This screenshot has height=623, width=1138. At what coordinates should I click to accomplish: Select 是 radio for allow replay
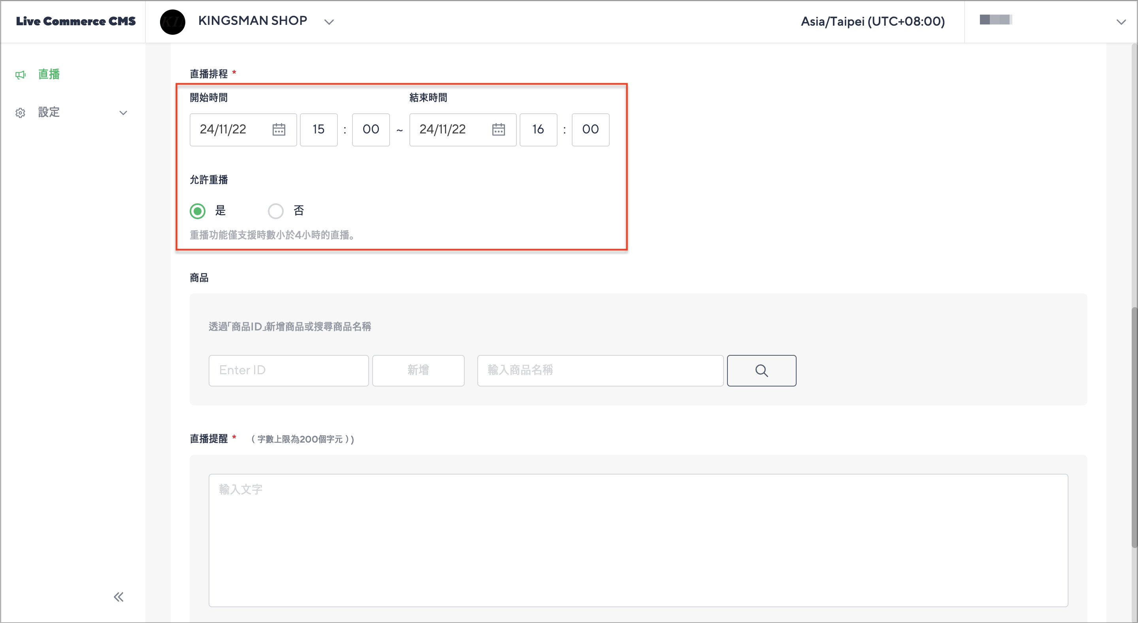[198, 211]
